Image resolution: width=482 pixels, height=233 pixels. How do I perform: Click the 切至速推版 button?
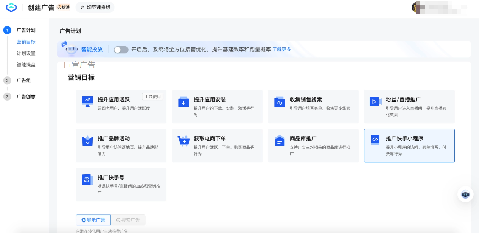tap(95, 7)
